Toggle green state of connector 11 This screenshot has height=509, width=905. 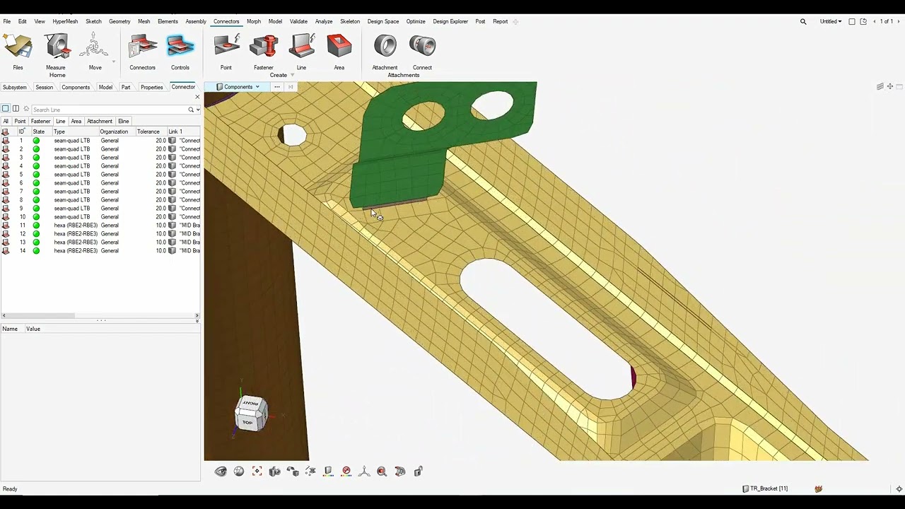36,226
